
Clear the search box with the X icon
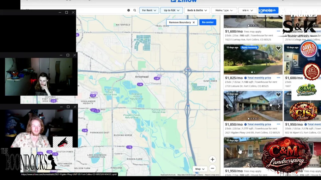[x=129, y=10]
